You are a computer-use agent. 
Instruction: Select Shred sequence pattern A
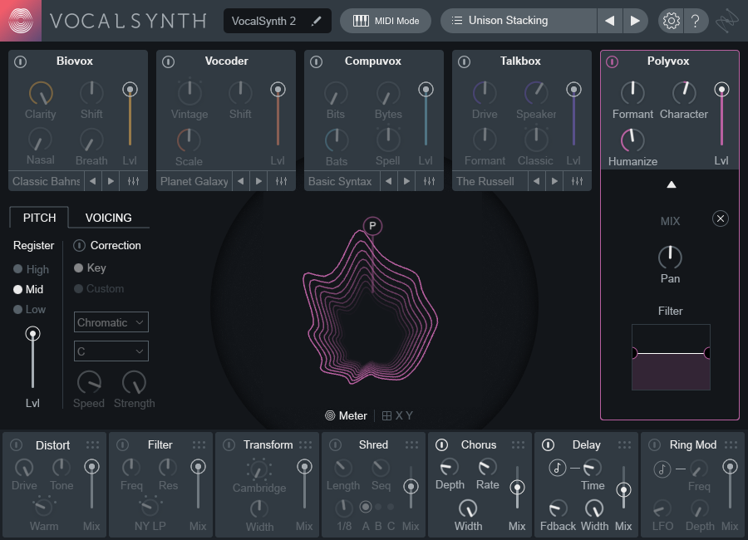tap(366, 507)
